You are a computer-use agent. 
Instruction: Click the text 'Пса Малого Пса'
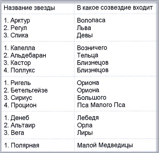click(x=101, y=105)
